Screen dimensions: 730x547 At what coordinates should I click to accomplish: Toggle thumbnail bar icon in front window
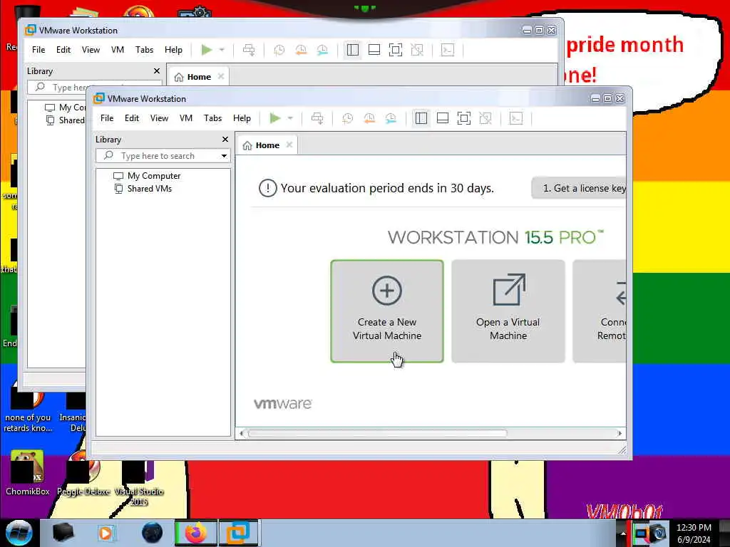442,118
